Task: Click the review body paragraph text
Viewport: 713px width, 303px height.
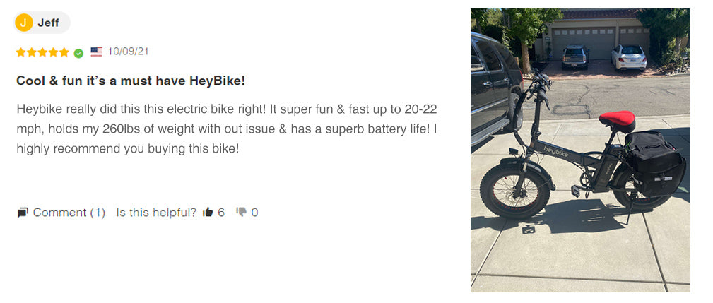Action: [x=227, y=129]
